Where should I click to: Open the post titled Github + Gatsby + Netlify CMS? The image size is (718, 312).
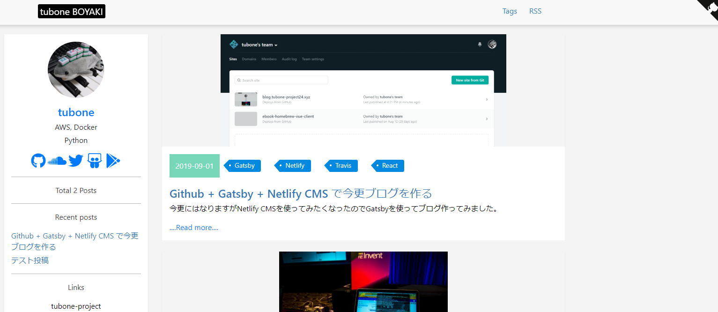[x=300, y=193]
